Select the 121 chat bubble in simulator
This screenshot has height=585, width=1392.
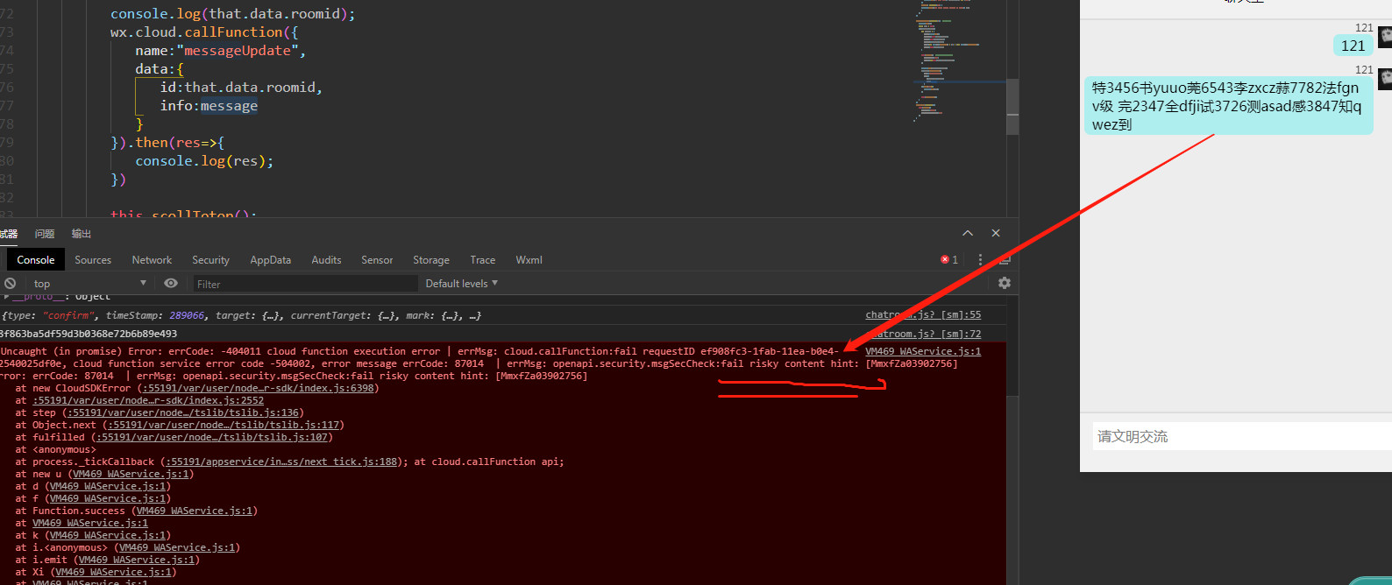1353,46
